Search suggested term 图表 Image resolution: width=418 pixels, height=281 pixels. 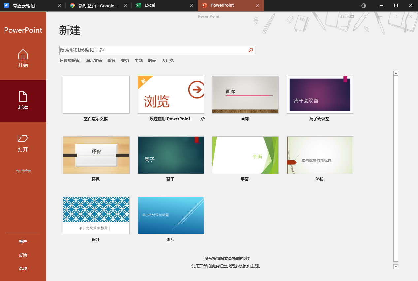(152, 61)
